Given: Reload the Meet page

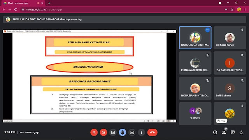Looking at the screenshot, I should tap(16, 9).
